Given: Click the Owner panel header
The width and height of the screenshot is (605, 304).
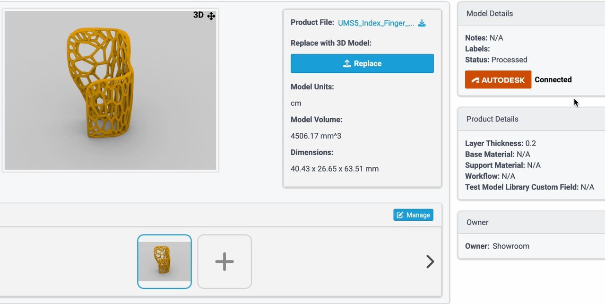Looking at the screenshot, I should click(477, 222).
